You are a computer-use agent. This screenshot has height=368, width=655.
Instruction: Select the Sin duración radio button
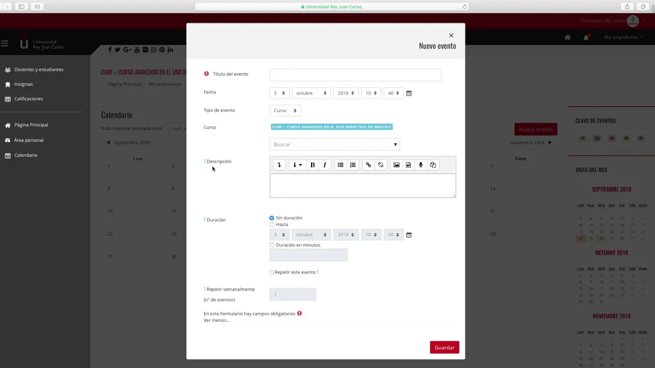click(x=272, y=218)
